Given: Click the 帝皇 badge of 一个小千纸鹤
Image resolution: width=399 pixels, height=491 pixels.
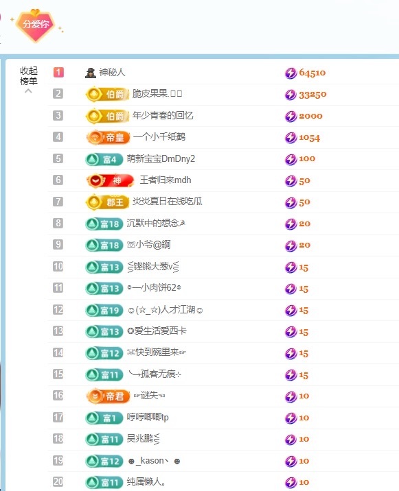Looking at the screenshot, I should (108, 137).
